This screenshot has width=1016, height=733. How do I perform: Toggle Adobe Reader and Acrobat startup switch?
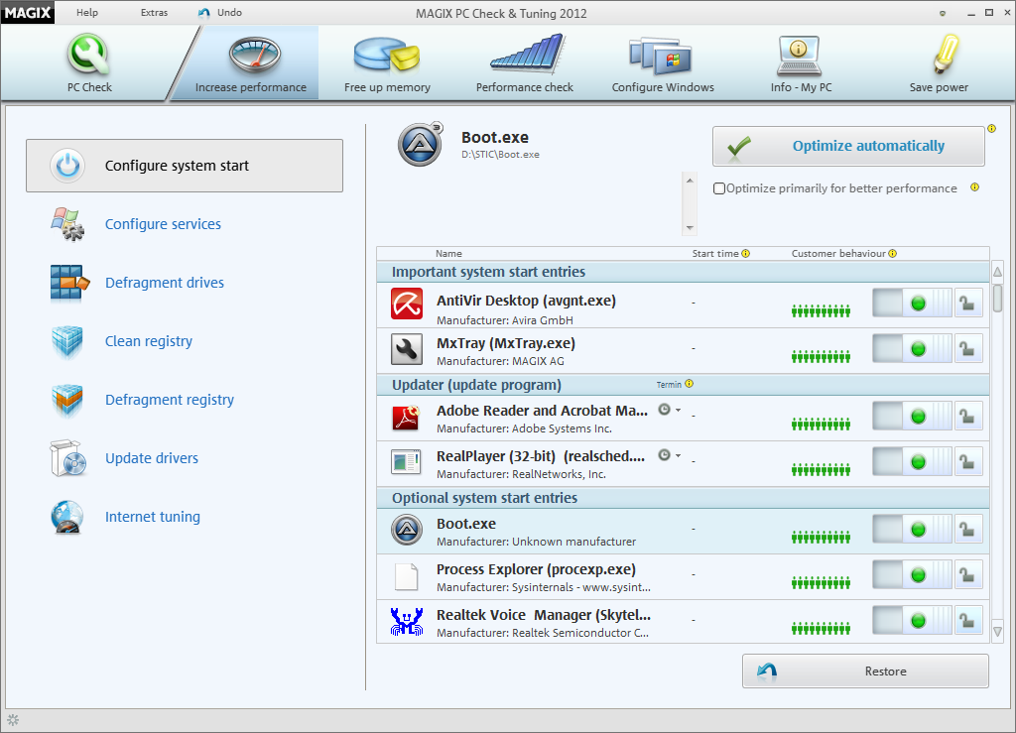point(913,417)
